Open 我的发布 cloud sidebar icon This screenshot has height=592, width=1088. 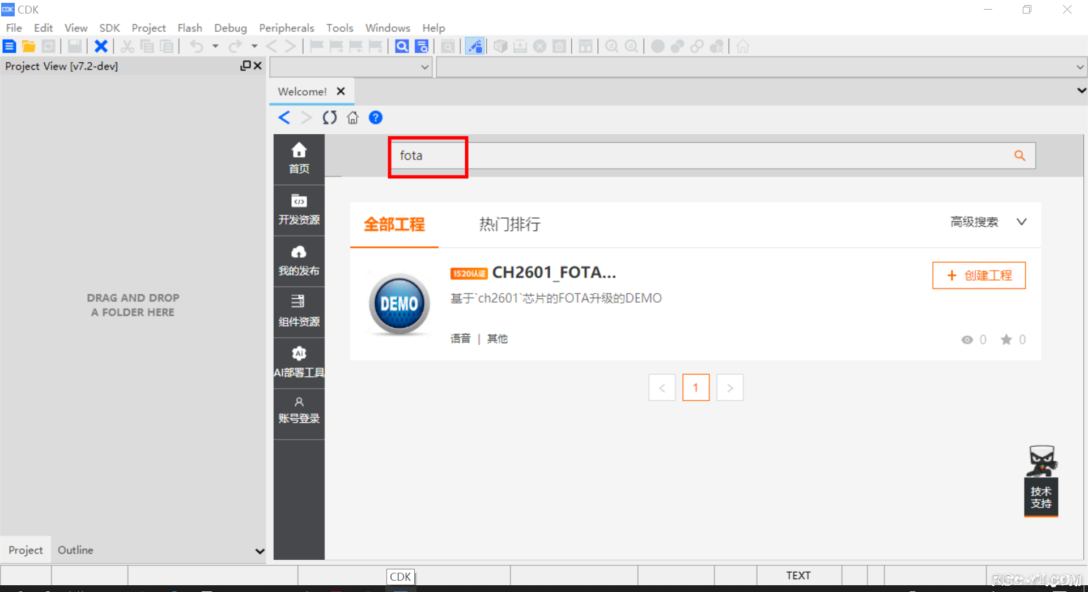click(299, 260)
